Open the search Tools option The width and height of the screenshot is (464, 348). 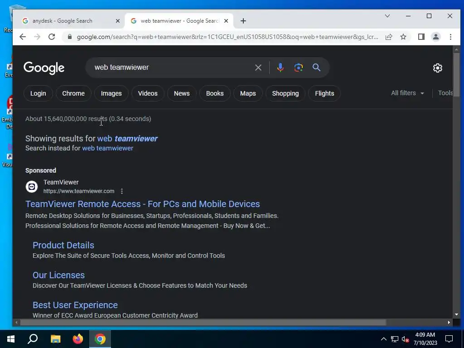tap(445, 93)
